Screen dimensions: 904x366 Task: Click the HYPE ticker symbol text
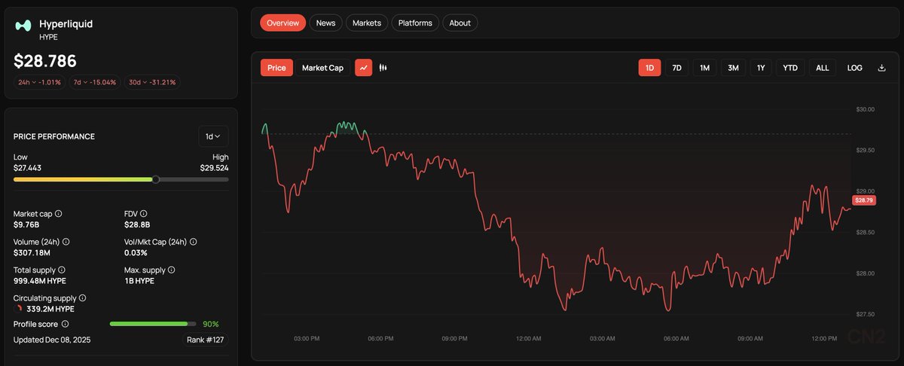(x=48, y=36)
